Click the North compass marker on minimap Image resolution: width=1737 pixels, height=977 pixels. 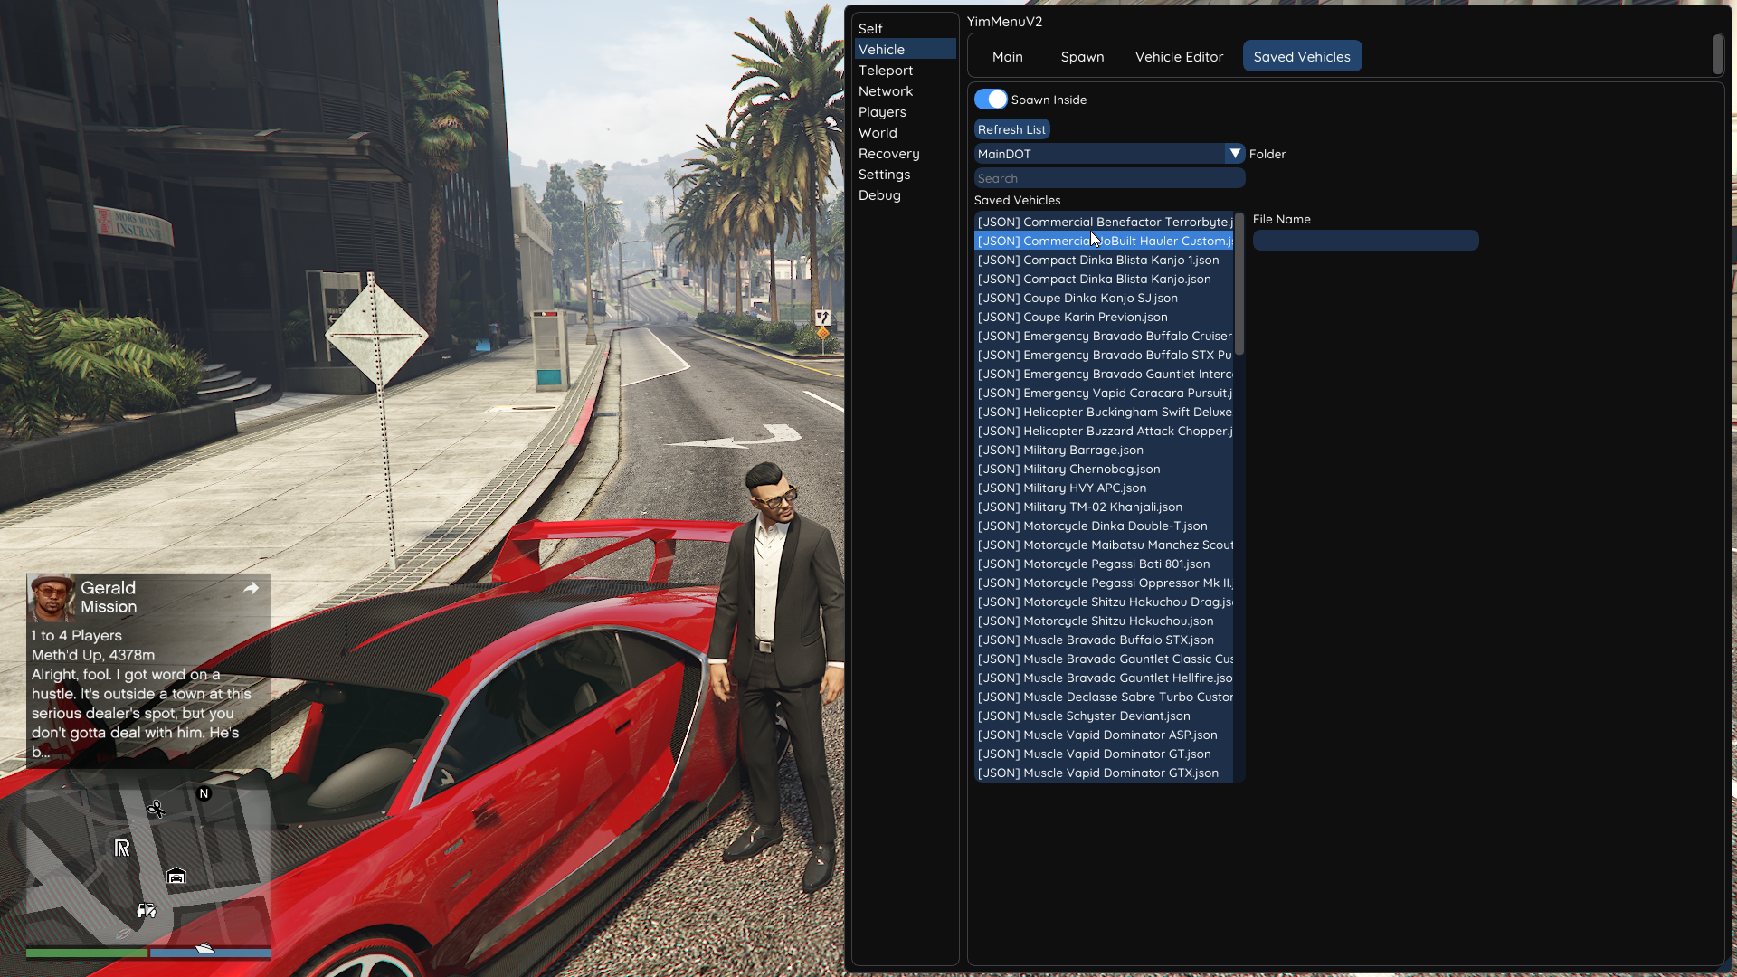click(204, 793)
